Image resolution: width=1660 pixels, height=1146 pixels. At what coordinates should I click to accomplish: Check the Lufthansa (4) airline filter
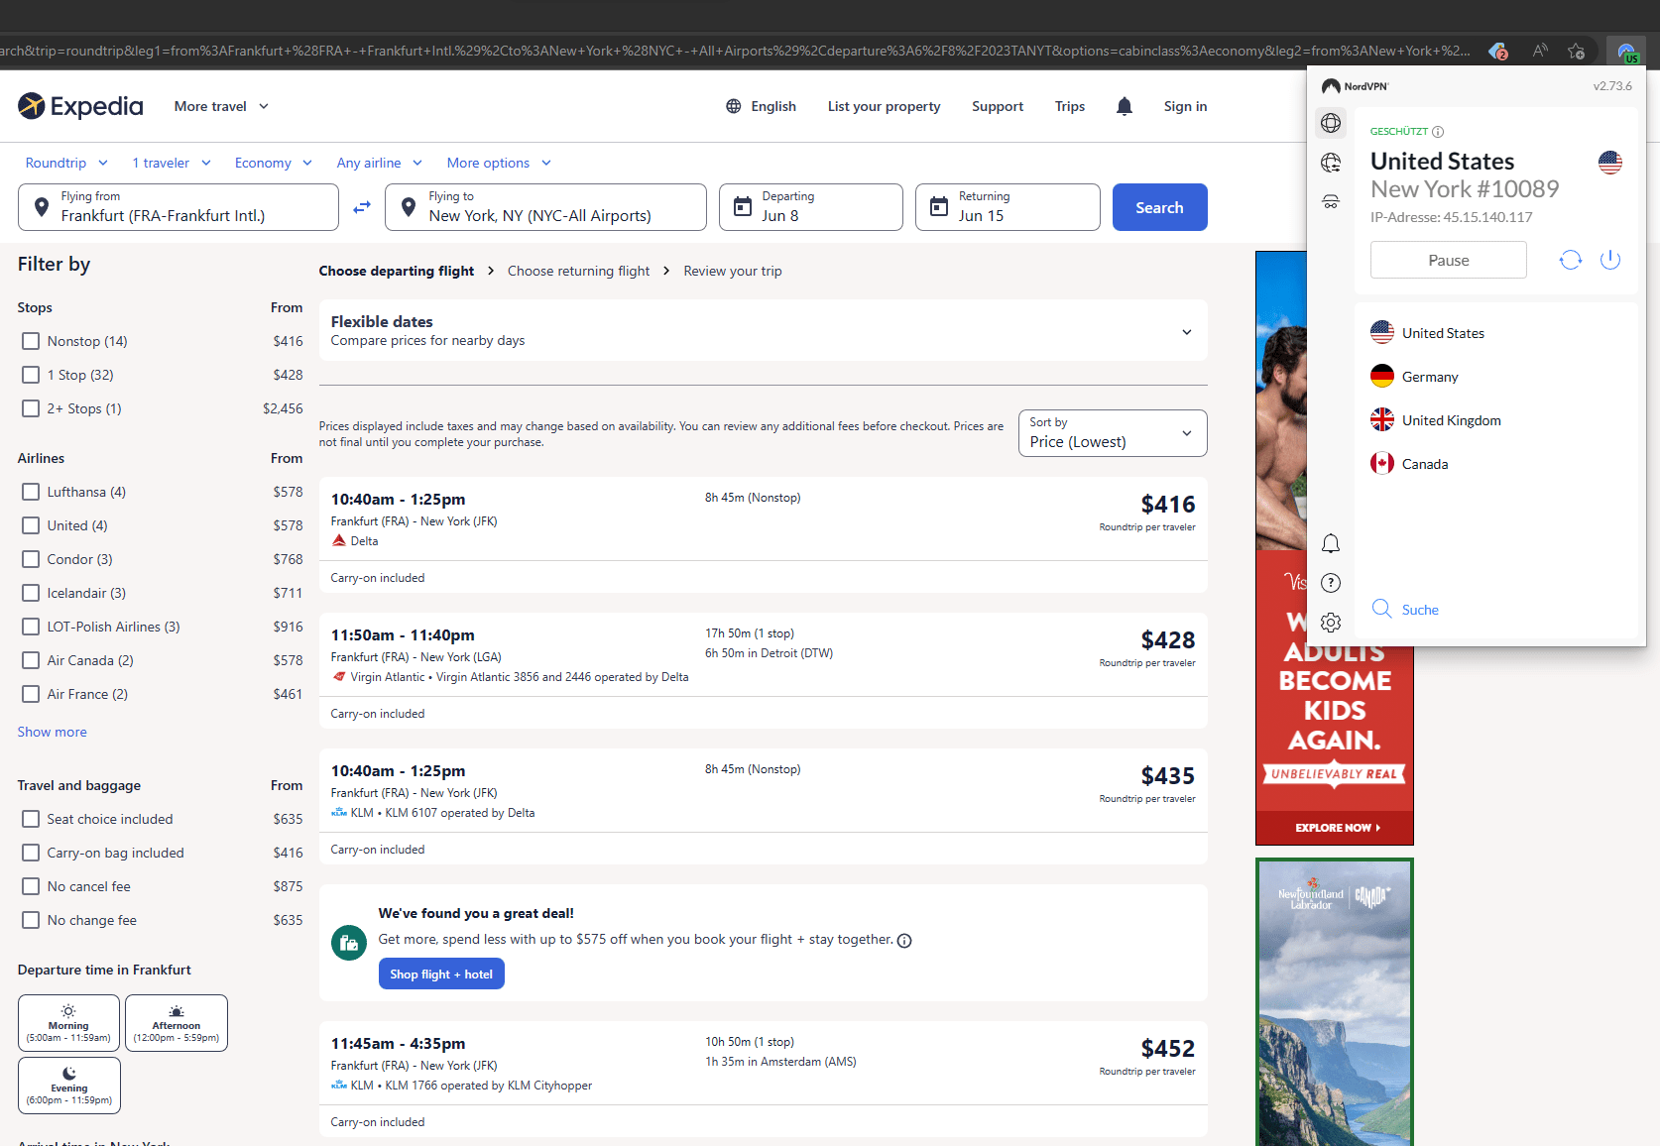[x=31, y=492]
